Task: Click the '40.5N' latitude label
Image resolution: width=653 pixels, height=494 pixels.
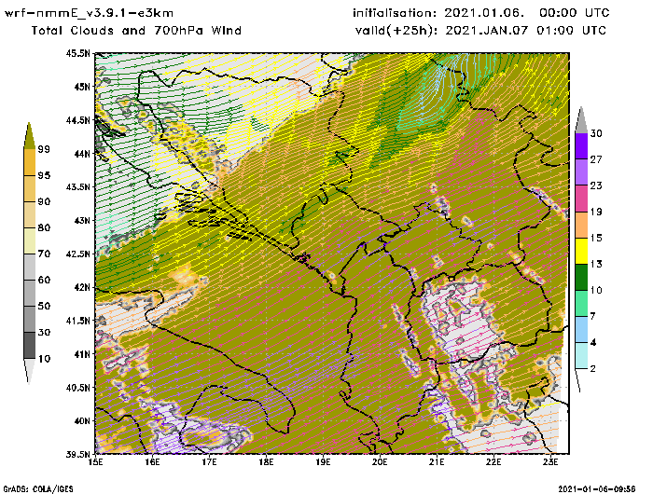Action: (78, 388)
